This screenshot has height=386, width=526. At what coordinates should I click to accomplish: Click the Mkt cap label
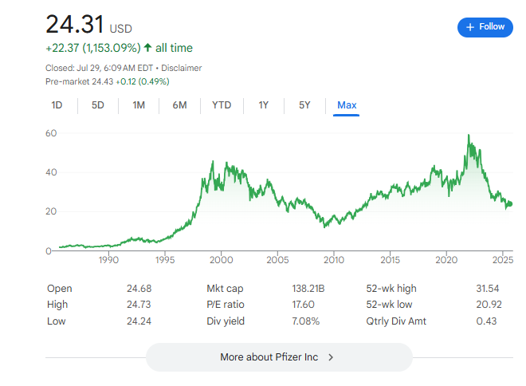225,289
